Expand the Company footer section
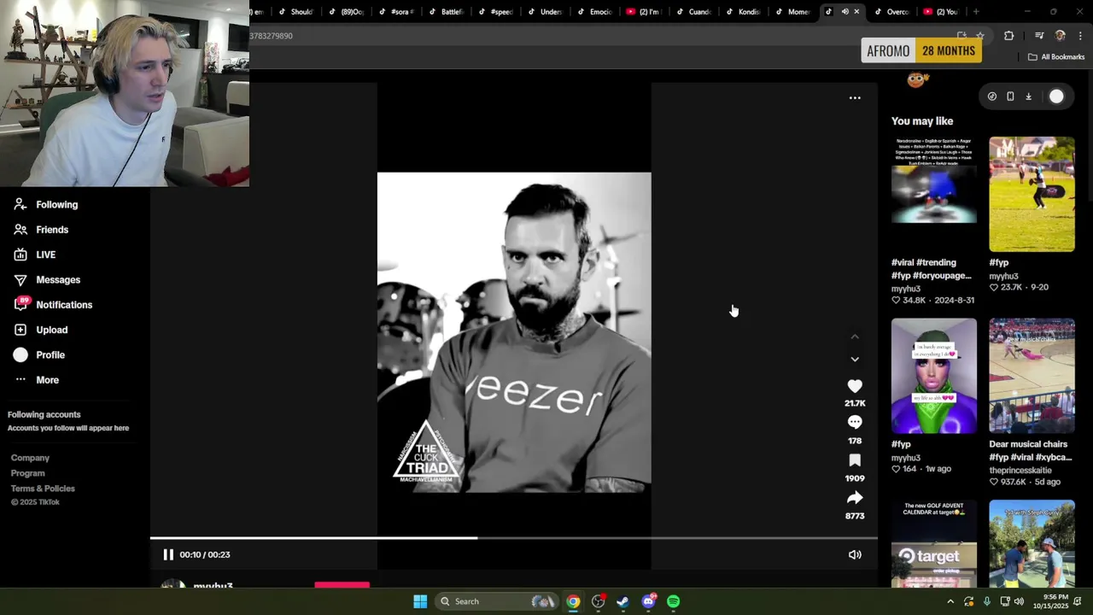 point(30,458)
